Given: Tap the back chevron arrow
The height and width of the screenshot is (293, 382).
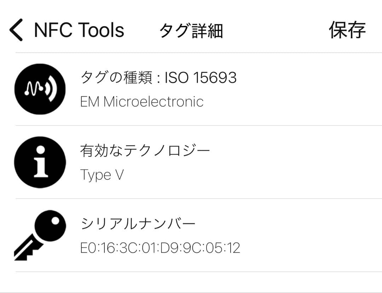Looking at the screenshot, I should pos(16,30).
